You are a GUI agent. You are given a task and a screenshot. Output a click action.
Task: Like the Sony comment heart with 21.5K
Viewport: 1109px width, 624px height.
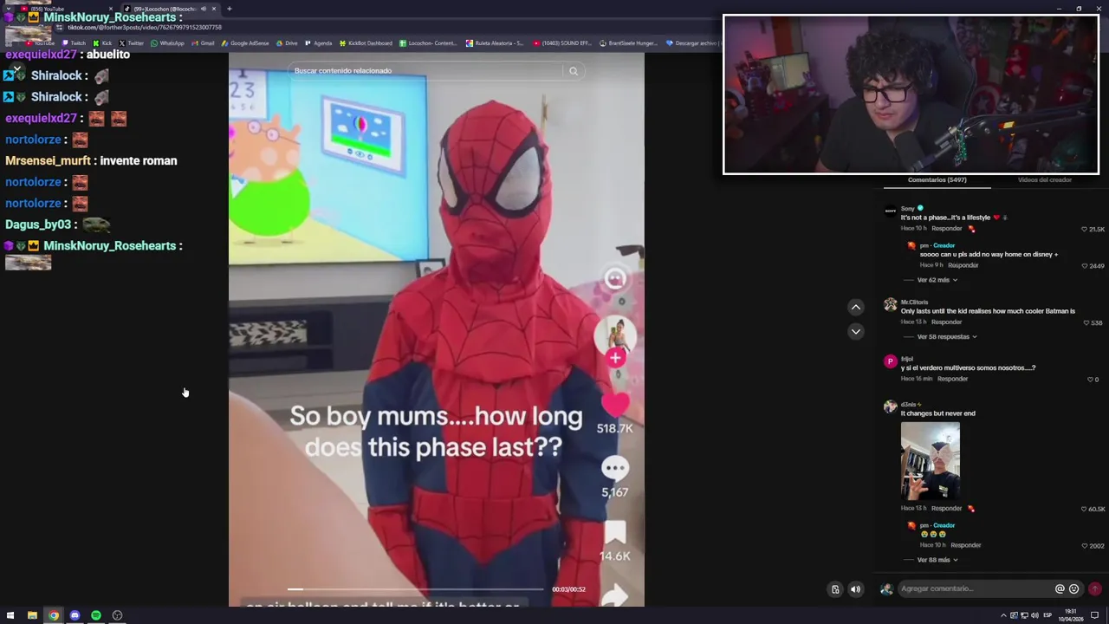(x=1084, y=229)
